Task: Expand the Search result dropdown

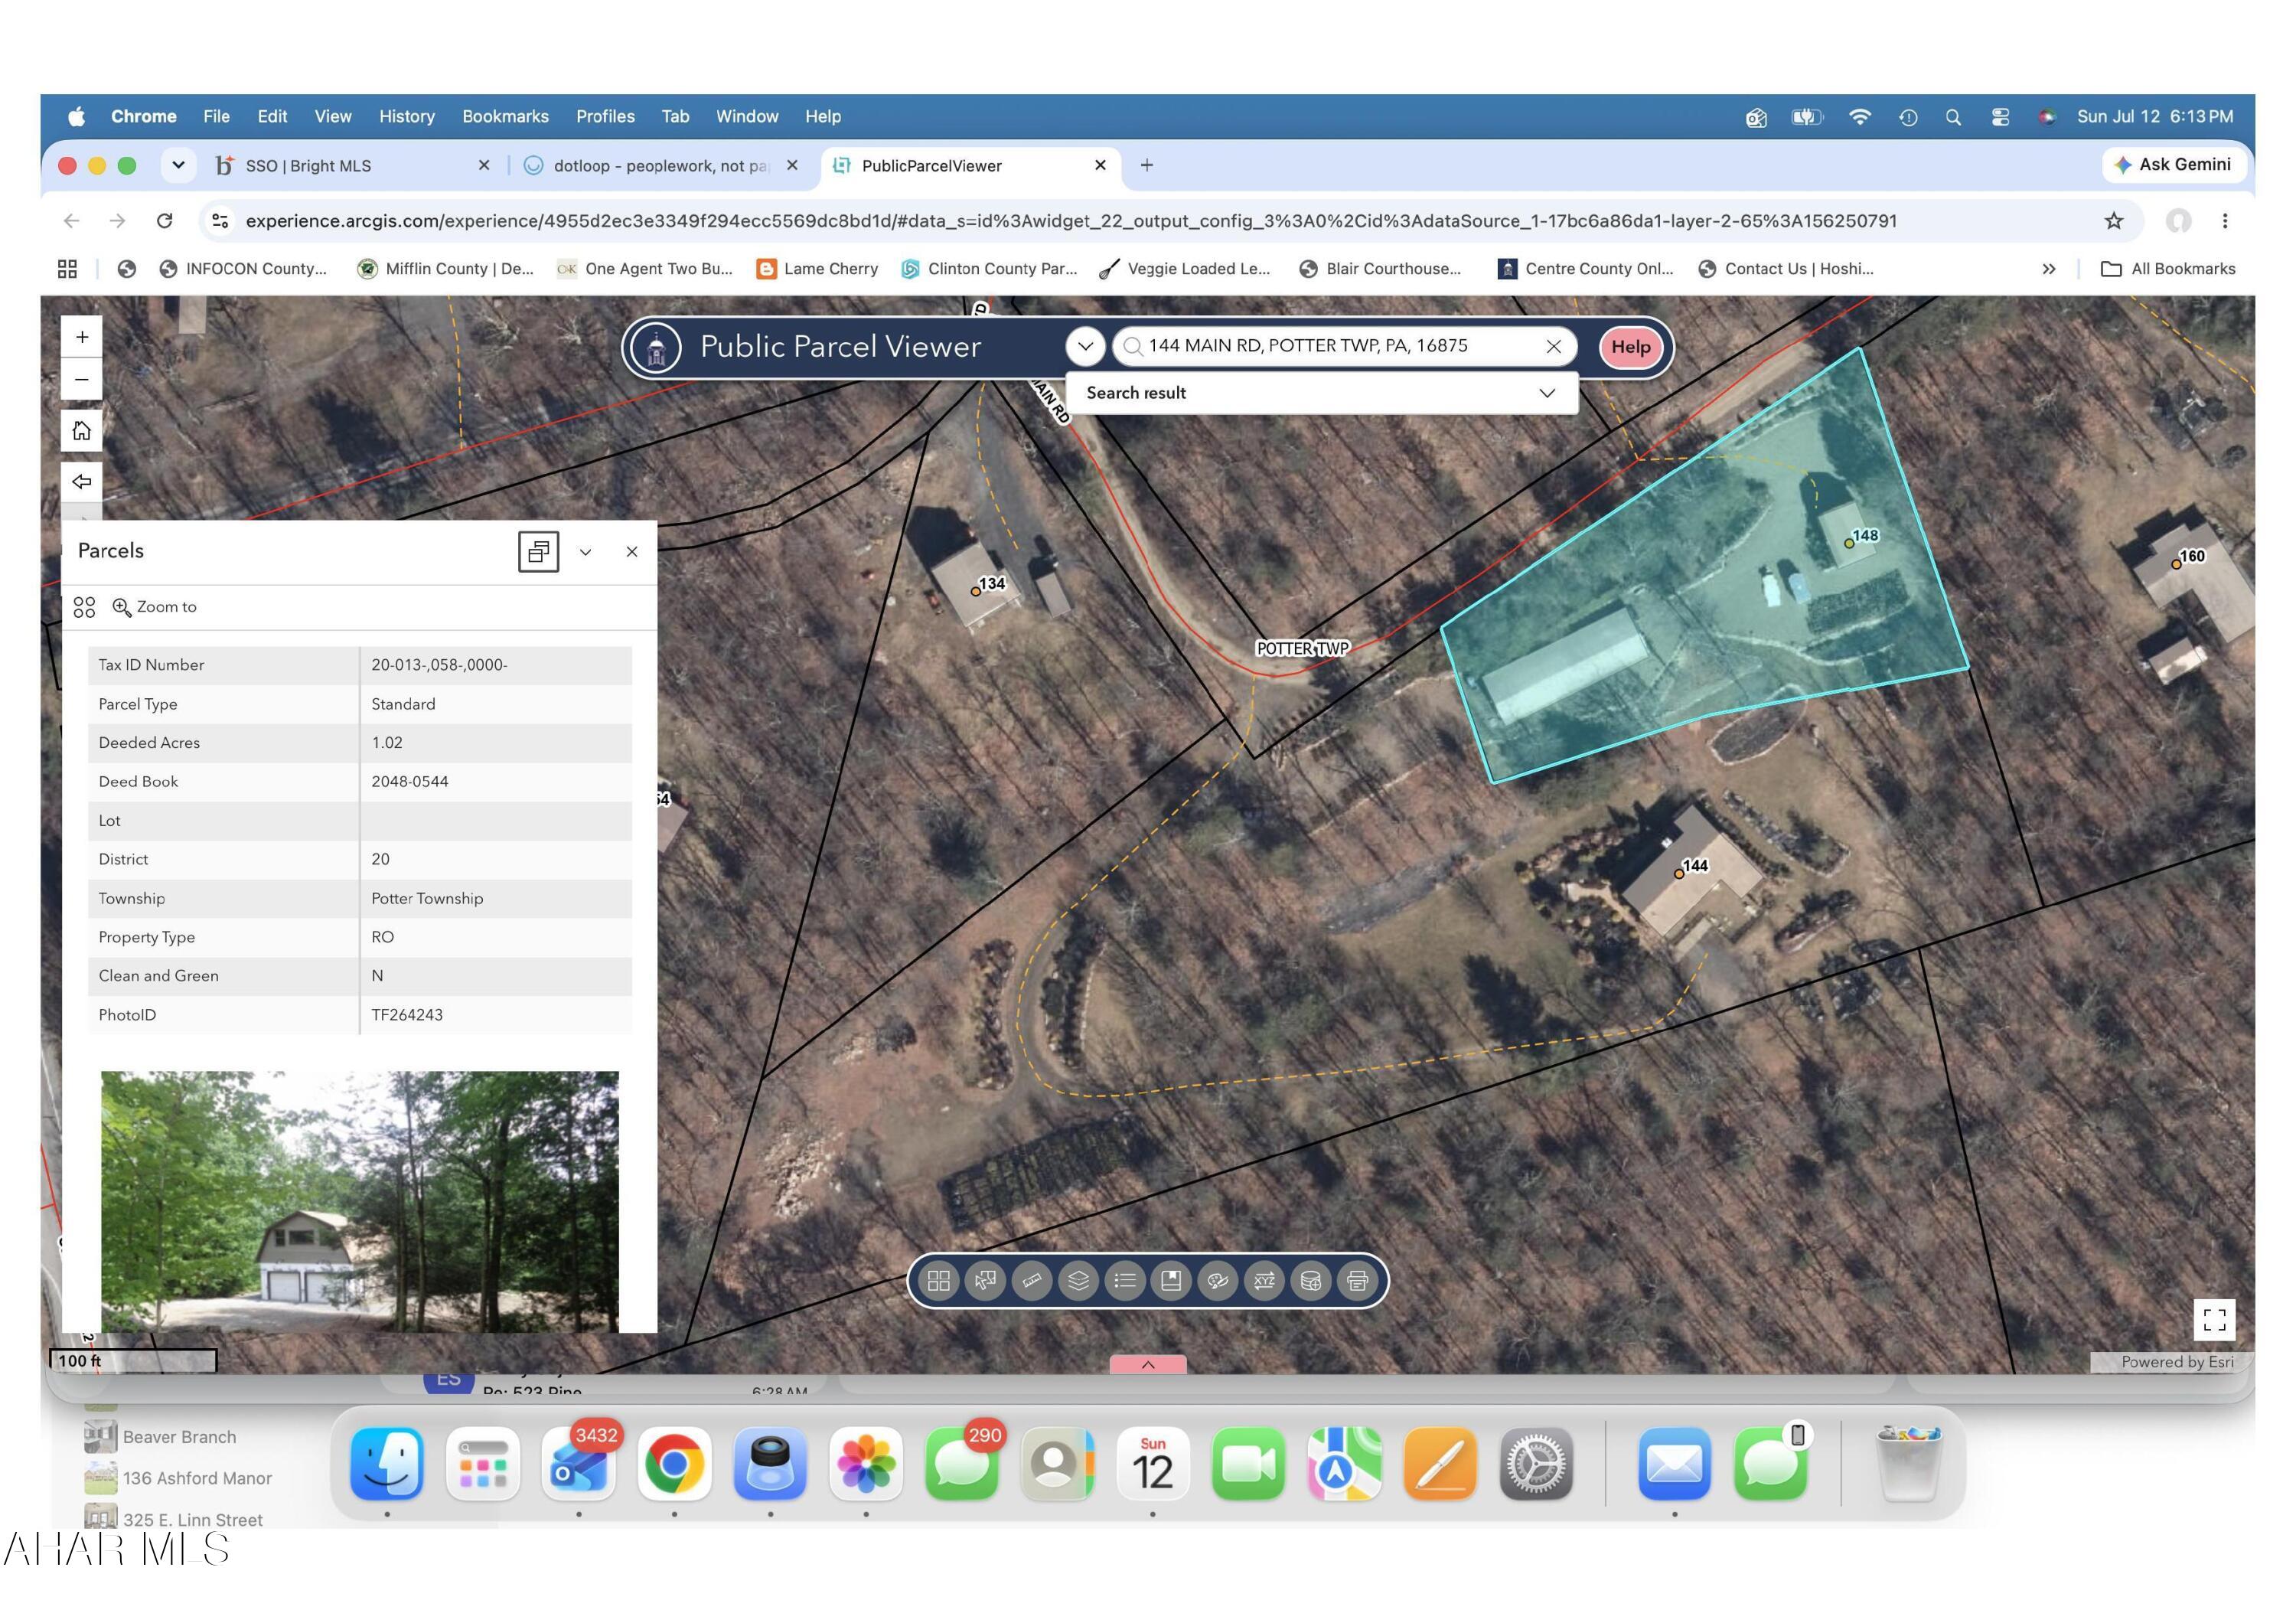Action: pyautogui.click(x=1546, y=393)
